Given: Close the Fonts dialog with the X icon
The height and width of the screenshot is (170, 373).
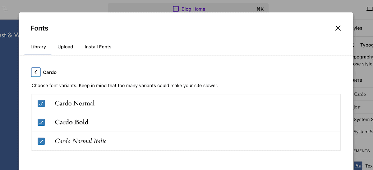Looking at the screenshot, I should [338, 28].
